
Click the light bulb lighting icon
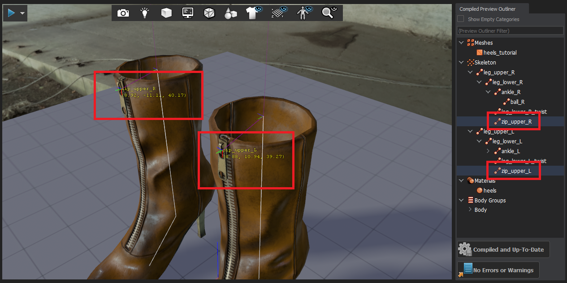coord(145,13)
